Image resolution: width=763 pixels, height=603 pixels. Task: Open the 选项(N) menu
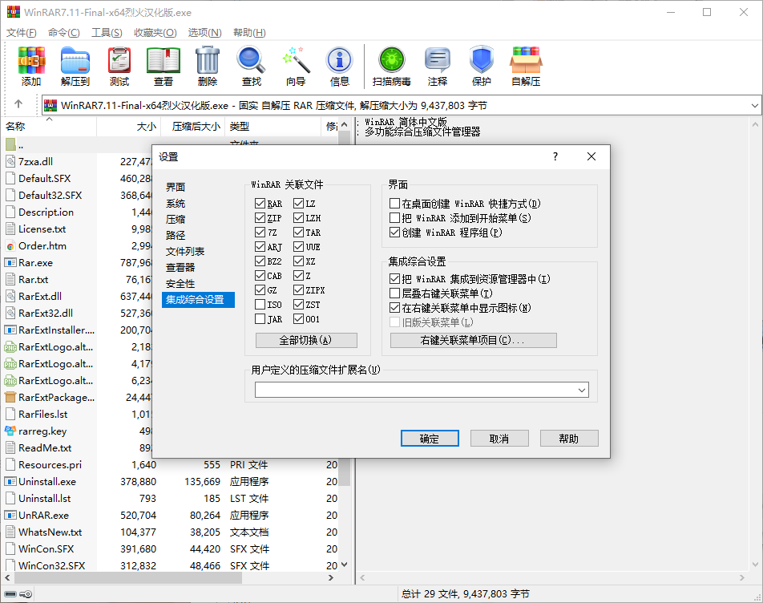[205, 33]
